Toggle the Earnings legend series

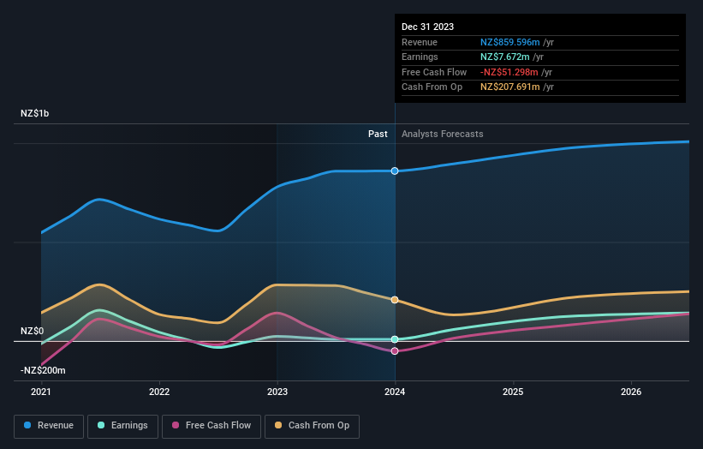click(x=122, y=426)
